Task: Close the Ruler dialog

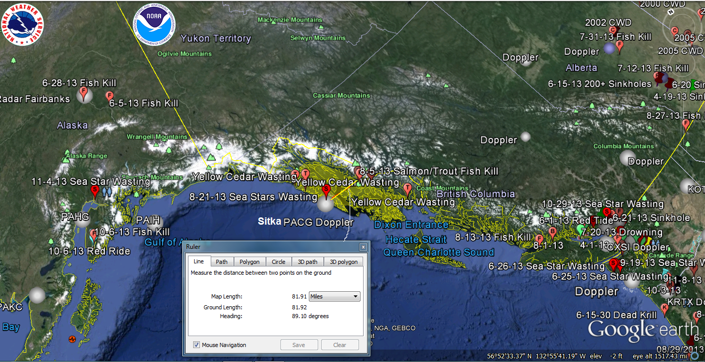Action: point(363,247)
